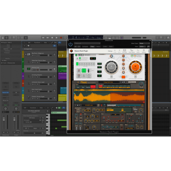This screenshot has width=171, height=171.
Task: Click the master volume slider in toolbar
Action: tap(139, 38)
